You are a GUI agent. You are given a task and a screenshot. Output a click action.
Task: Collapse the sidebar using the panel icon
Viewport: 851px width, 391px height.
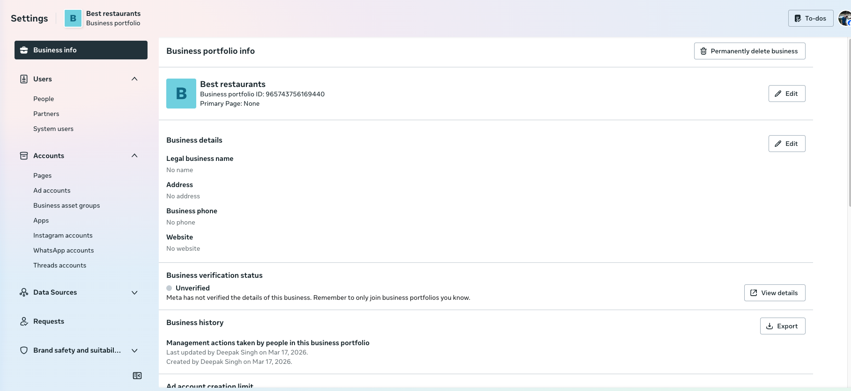click(137, 376)
